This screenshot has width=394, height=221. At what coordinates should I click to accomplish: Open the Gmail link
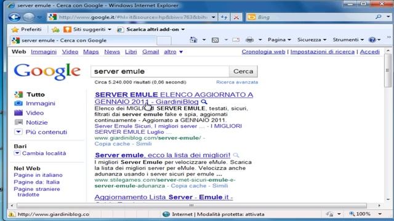point(150,52)
